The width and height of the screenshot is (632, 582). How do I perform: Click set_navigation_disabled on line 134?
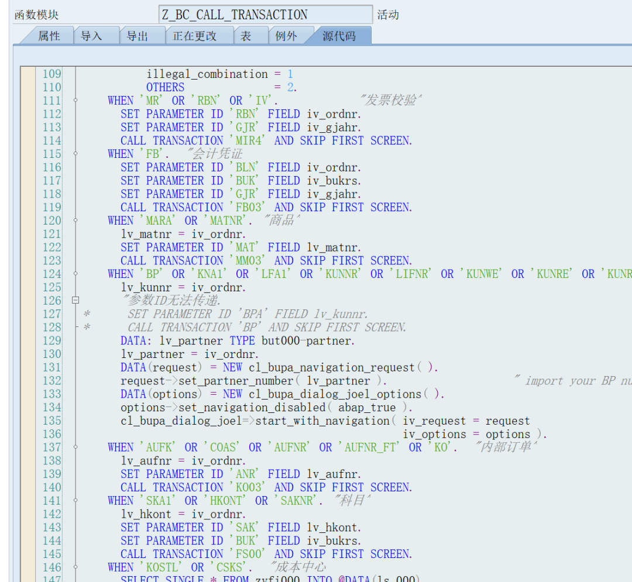[x=252, y=407]
